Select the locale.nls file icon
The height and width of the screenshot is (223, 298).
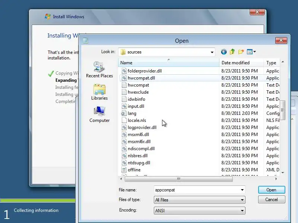tap(124, 120)
